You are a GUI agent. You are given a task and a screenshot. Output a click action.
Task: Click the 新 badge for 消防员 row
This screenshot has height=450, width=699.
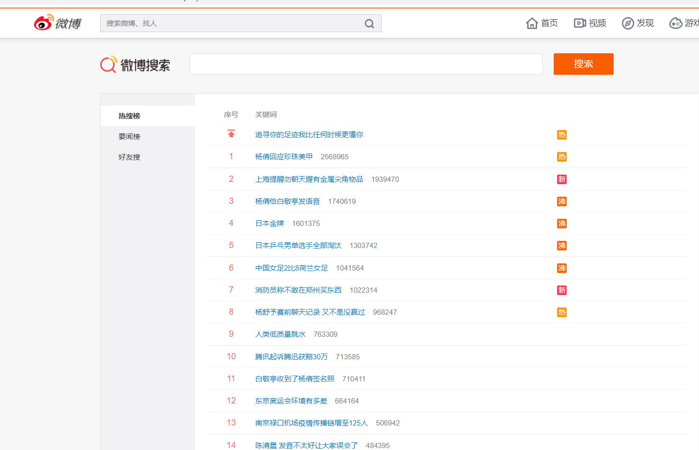[x=562, y=290]
